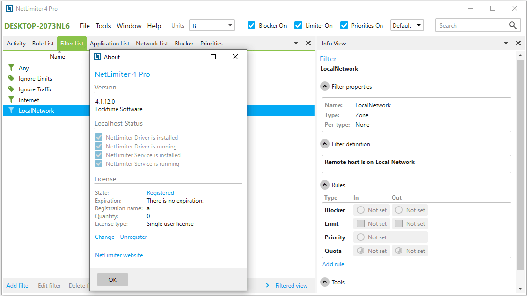This screenshot has height=296, width=527.
Task: Open the Tools menu
Action: (x=103, y=26)
